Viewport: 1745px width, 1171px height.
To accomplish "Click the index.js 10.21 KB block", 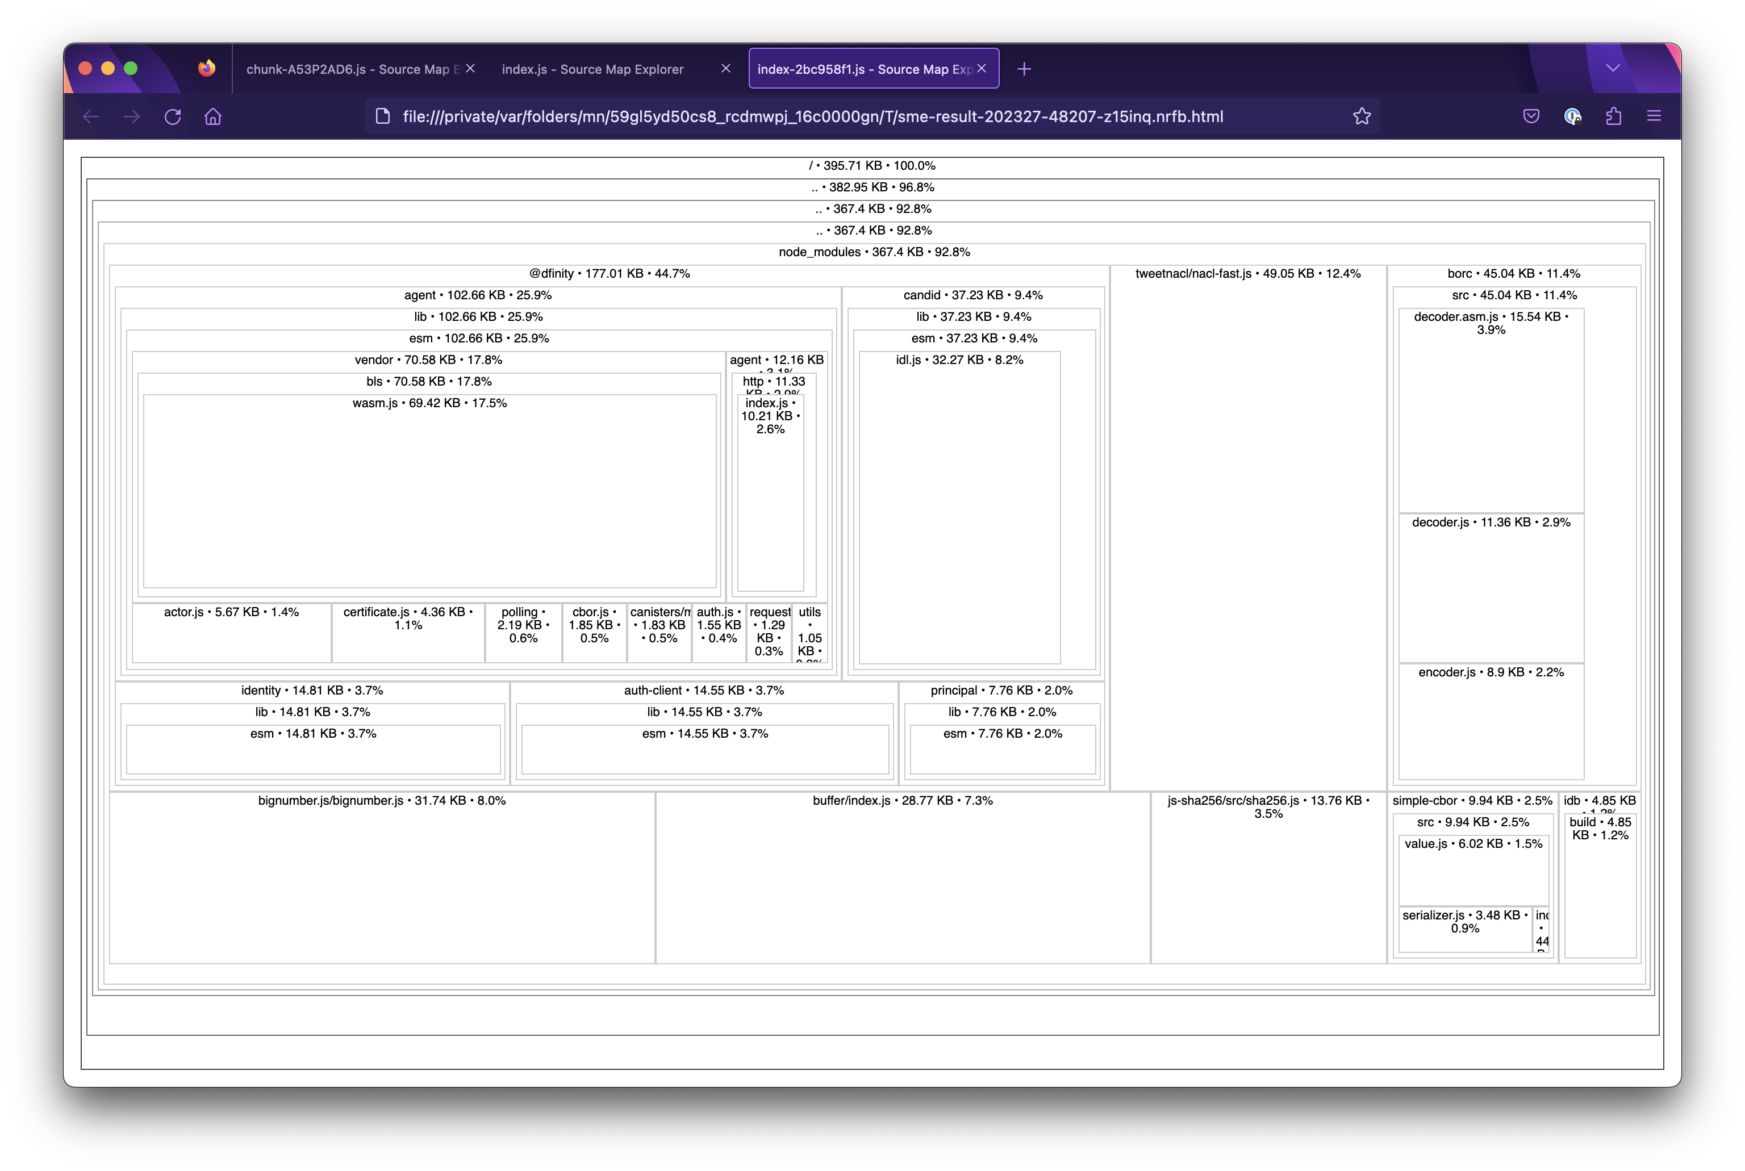I will click(x=770, y=494).
